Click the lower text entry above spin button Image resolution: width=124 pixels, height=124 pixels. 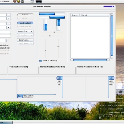pos(5,36)
